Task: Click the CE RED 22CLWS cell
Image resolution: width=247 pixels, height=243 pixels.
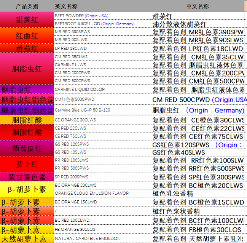Action: click(102, 128)
